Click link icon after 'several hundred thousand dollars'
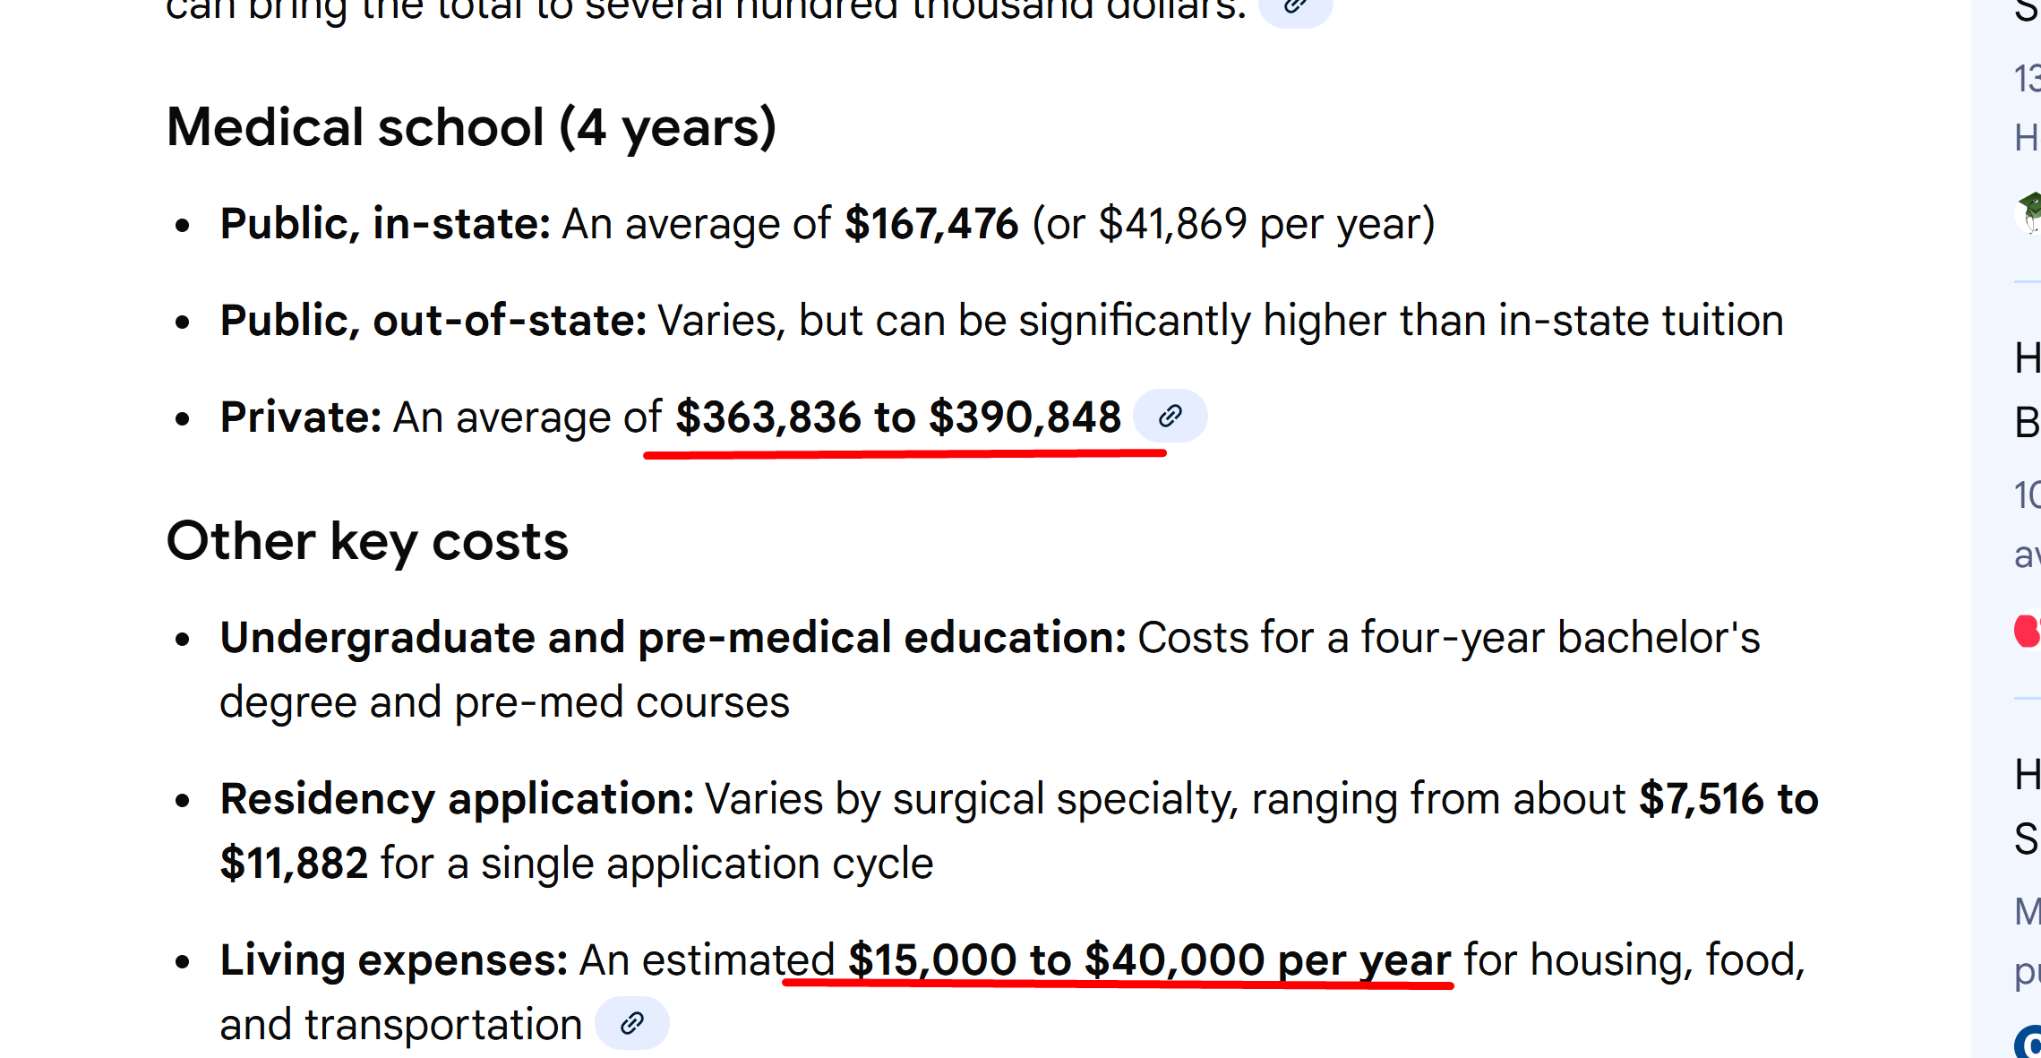The width and height of the screenshot is (2041, 1058). [1295, 7]
